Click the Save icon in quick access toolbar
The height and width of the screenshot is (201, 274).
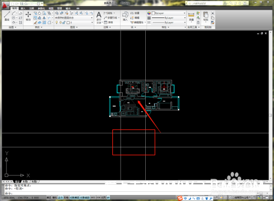pyautogui.click(x=21, y=4)
